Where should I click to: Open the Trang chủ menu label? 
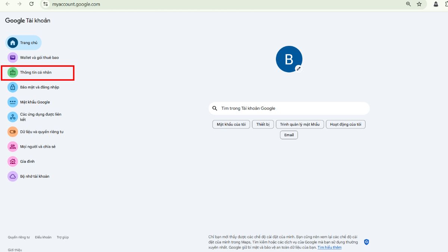point(29,43)
